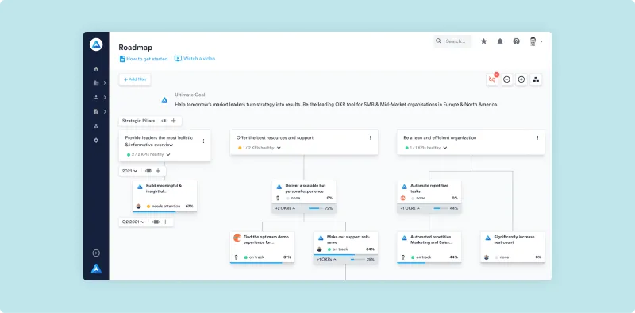Screen dimensions: 635x313
Task: Open the 2021 period dropdown
Action: [130, 171]
